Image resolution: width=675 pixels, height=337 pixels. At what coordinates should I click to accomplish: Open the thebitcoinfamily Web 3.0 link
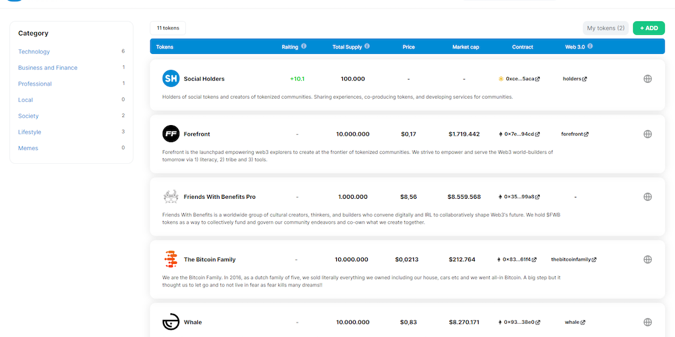pyautogui.click(x=573, y=259)
